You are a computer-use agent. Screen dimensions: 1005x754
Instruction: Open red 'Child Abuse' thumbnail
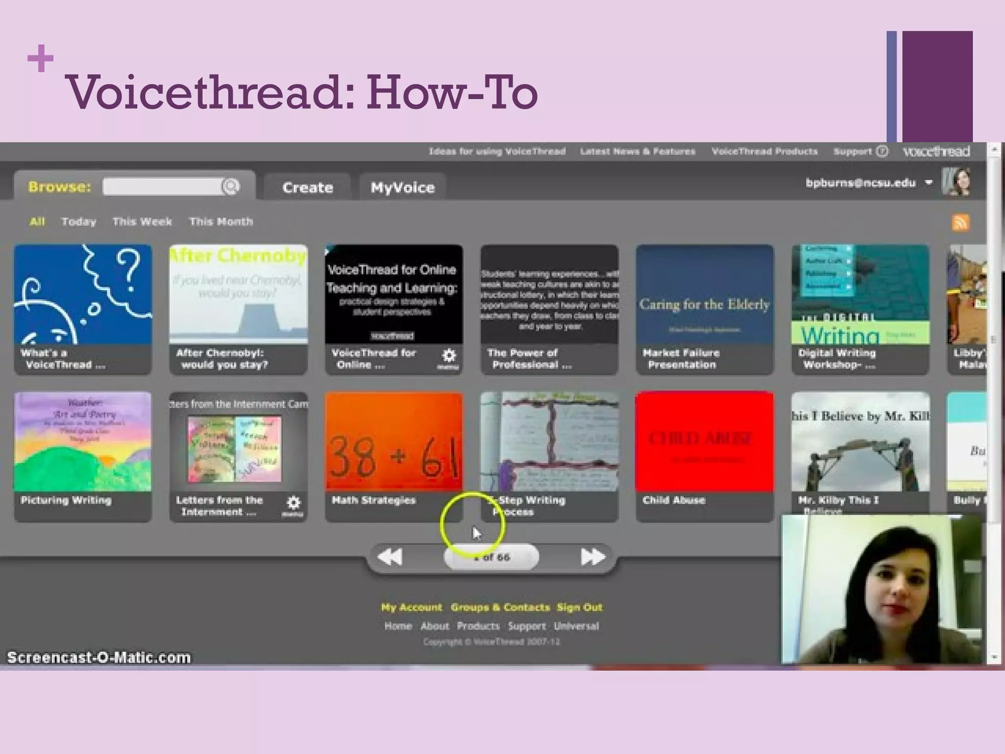(705, 442)
